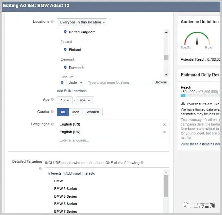The image size is (222, 215).
Task: Click Browse locations button
Action: tap(160, 82)
